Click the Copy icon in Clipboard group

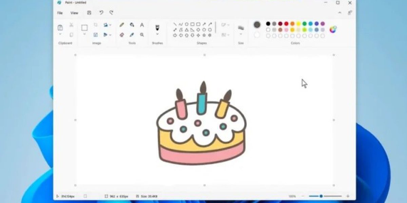[x=71, y=35]
